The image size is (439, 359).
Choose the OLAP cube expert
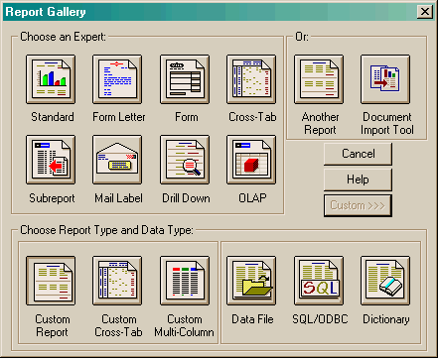(251, 160)
